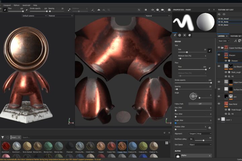Pause rendering with the pause icon
The height and width of the screenshot is (161, 242).
(146, 10)
